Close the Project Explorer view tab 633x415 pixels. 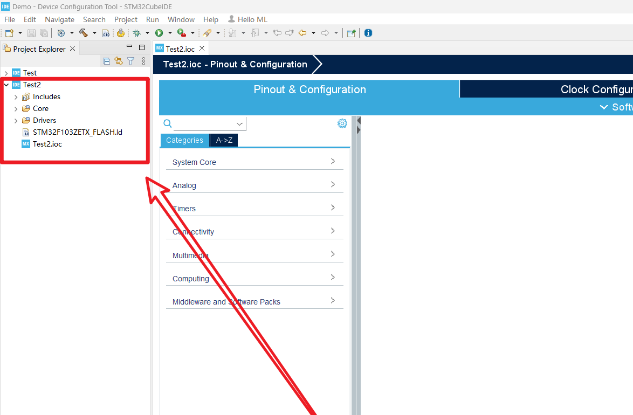pyautogui.click(x=73, y=49)
